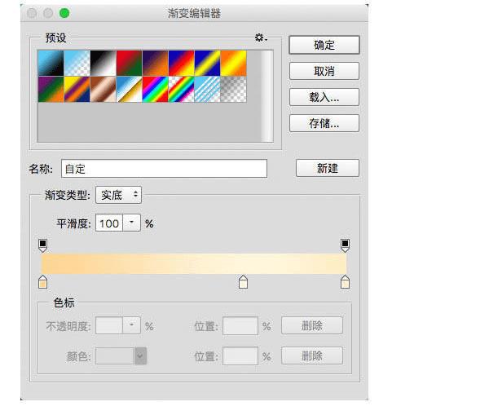Select the right opacity stop above gradient
The height and width of the screenshot is (415, 489).
click(x=345, y=245)
